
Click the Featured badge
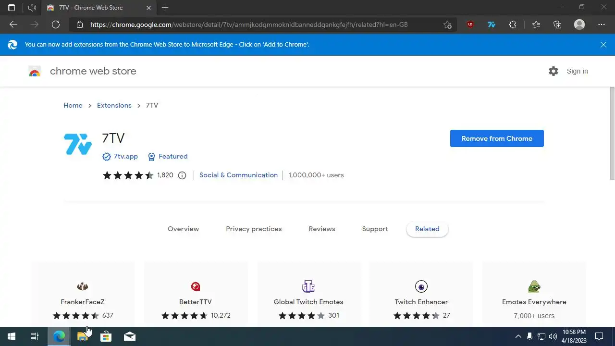[168, 157]
